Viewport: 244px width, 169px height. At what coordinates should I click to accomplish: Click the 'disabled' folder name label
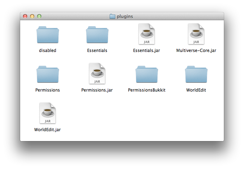point(48,51)
